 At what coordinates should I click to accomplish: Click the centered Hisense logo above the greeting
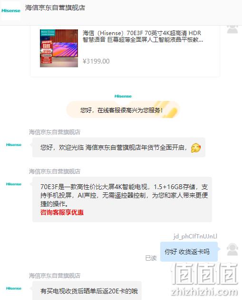pos(123,96)
